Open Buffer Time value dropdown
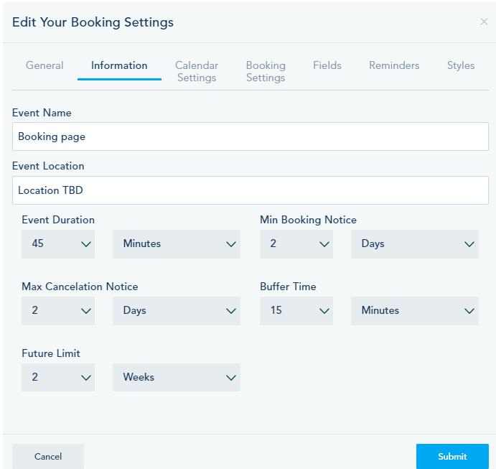The image size is (496, 469). click(x=296, y=311)
